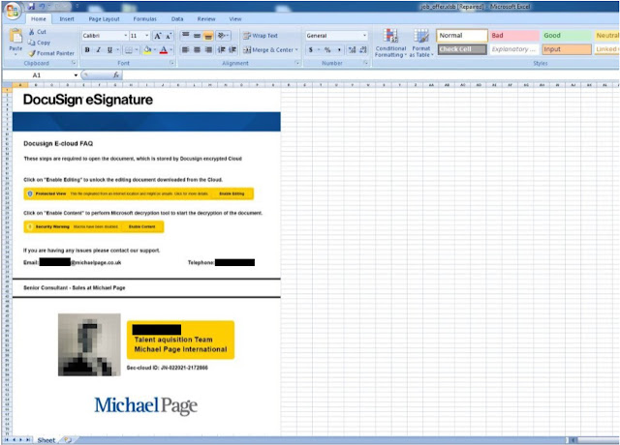The height and width of the screenshot is (445, 620).
Task: Click the Sheet tab at bottom
Action: (x=46, y=440)
